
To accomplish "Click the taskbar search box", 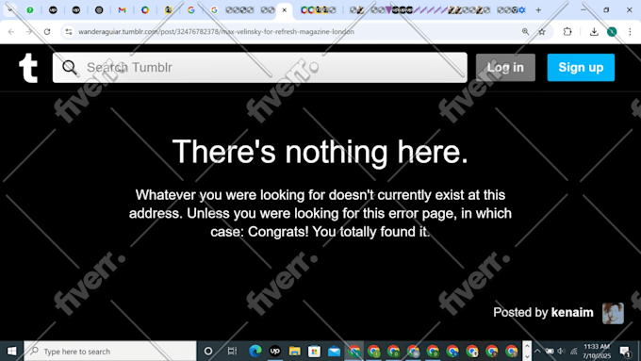I will pyautogui.click(x=110, y=352).
